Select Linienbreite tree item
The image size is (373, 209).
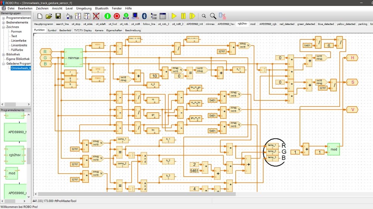pyautogui.click(x=19, y=45)
